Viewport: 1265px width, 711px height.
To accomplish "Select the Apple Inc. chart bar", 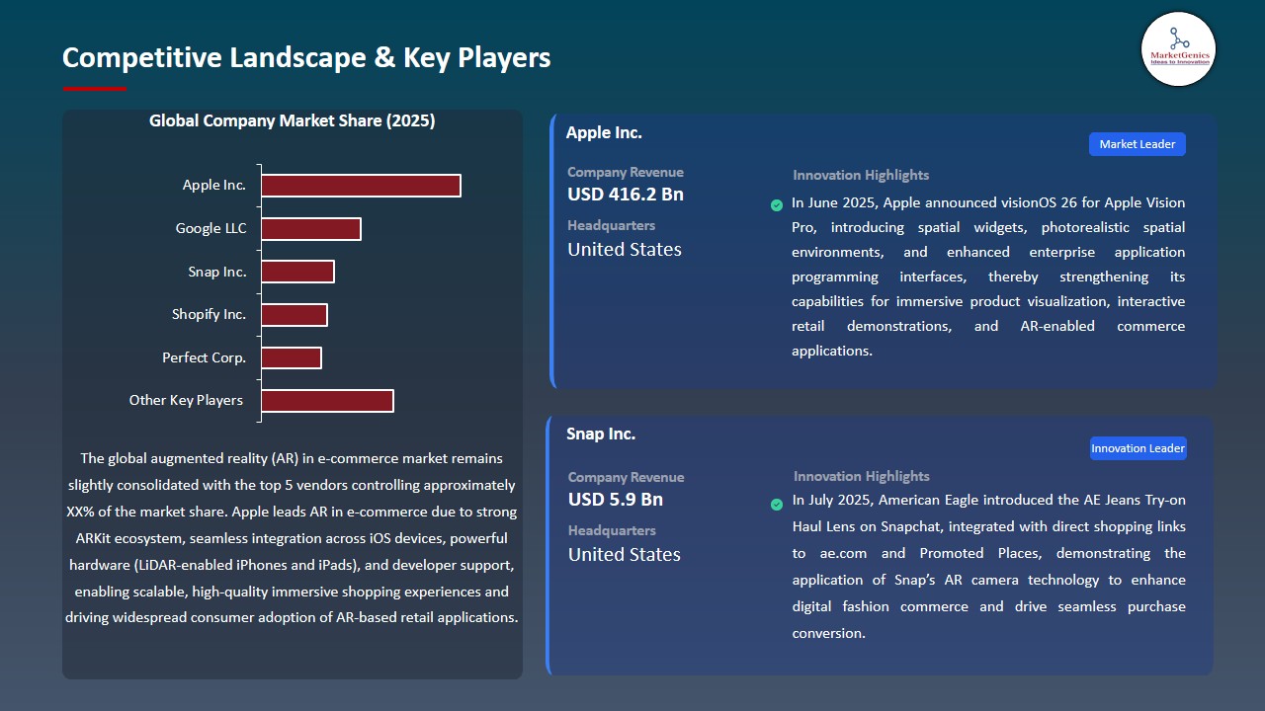I will coord(361,186).
